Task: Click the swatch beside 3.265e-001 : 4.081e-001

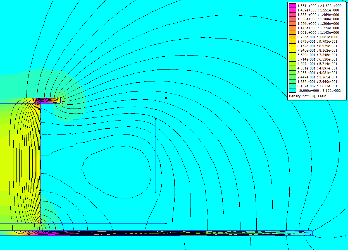Action: (x=292, y=73)
